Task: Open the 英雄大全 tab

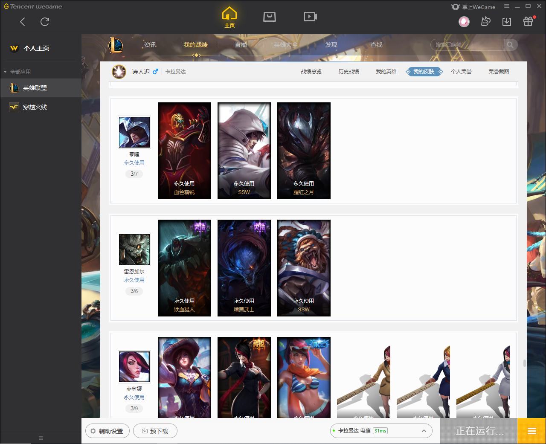Action: click(286, 45)
